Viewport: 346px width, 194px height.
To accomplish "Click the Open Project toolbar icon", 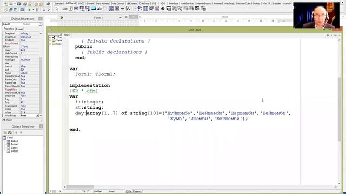I will point(30,4).
